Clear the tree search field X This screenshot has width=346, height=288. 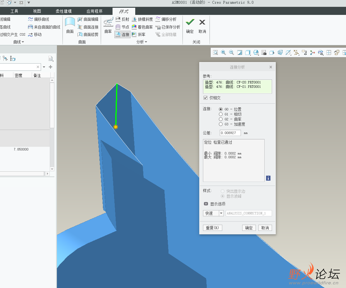click(38, 67)
